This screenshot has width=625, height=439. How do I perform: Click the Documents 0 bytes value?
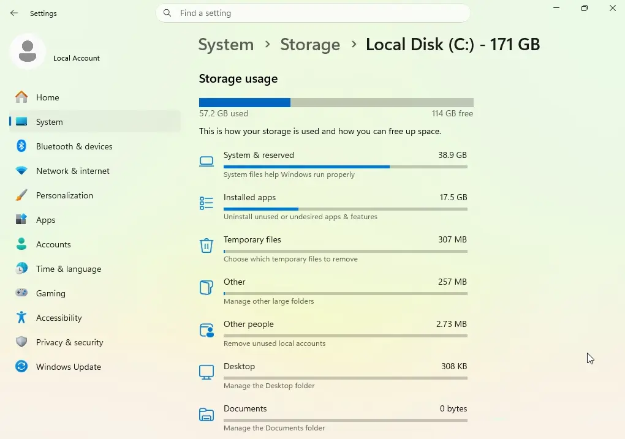tap(453, 408)
